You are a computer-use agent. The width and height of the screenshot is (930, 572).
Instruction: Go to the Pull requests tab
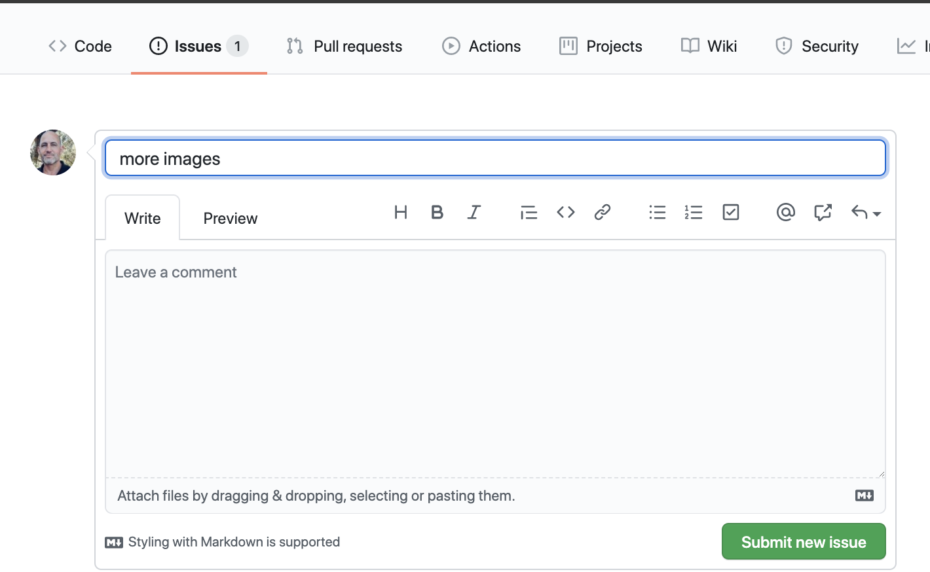[344, 46]
